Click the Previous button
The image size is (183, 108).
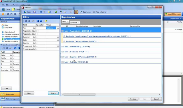click(133, 99)
